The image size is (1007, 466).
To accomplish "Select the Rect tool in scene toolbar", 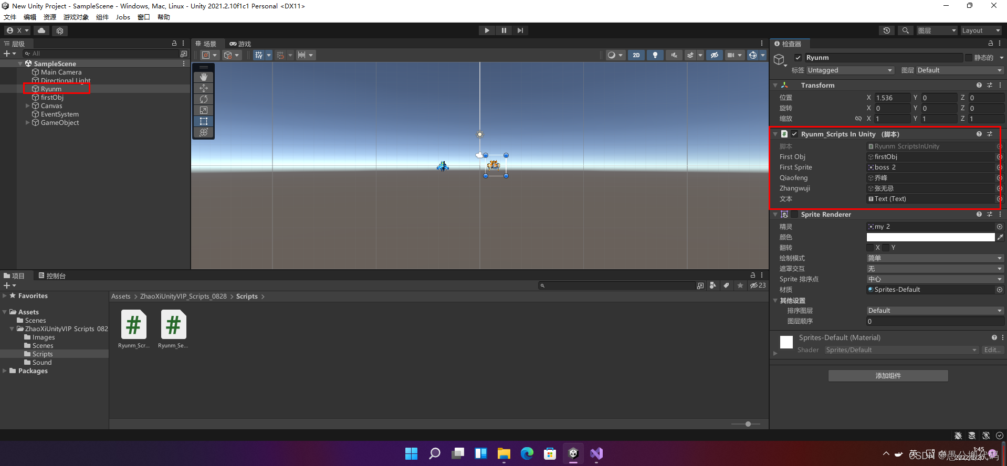I will [204, 121].
